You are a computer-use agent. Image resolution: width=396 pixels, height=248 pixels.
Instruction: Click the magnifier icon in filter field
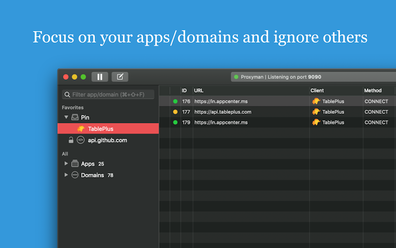coord(67,95)
